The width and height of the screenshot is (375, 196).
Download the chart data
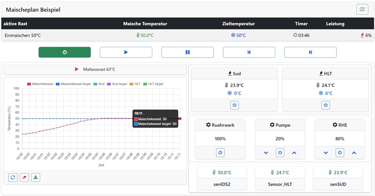point(36,177)
